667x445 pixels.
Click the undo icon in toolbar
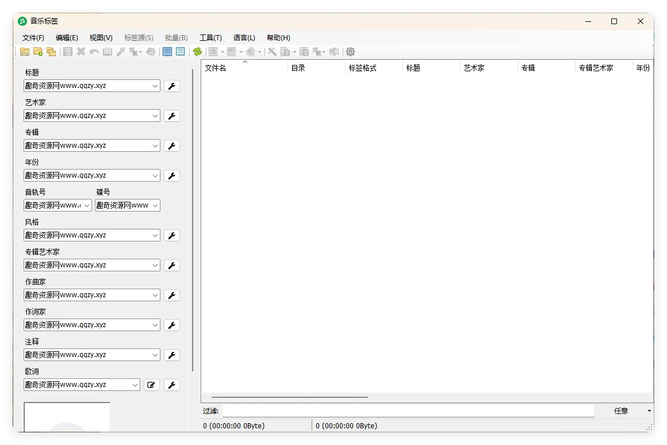click(93, 52)
